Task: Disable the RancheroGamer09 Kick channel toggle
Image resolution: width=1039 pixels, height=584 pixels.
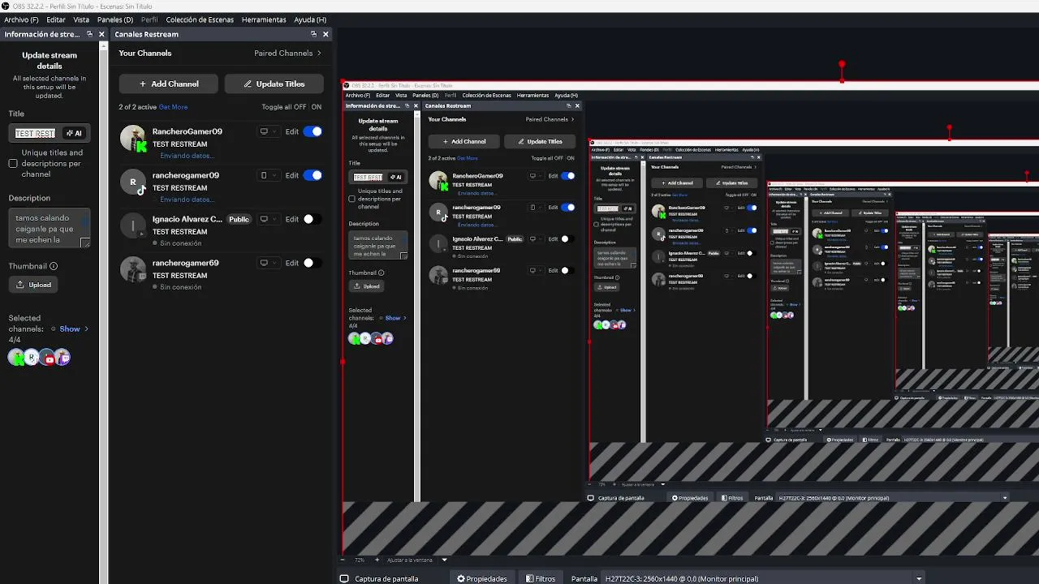Action: coord(313,131)
